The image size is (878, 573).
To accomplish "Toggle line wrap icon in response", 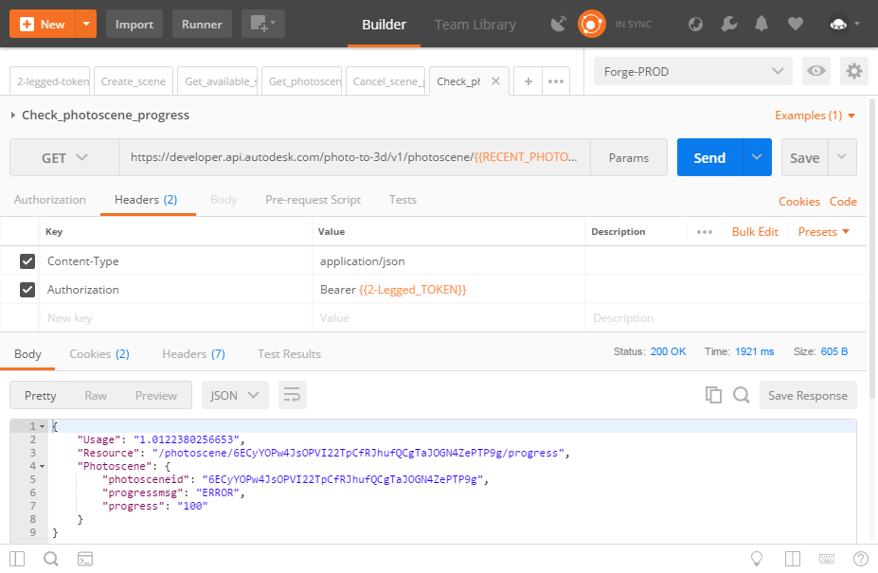I will click(293, 396).
